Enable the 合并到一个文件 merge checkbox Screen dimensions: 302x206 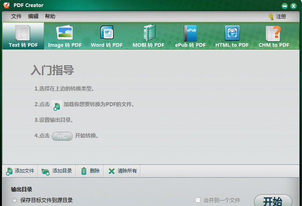tap(198, 200)
